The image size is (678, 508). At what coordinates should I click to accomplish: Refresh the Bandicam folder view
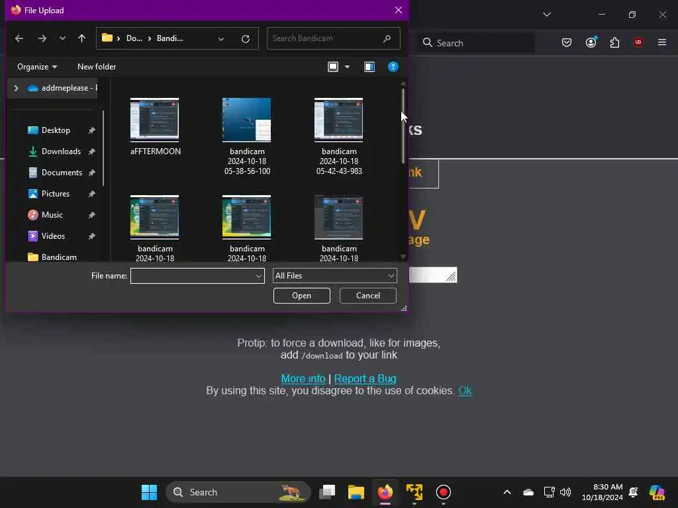point(246,39)
